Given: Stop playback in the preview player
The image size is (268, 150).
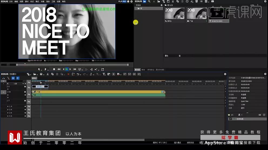Looking at the screenshot, I should [54, 69].
